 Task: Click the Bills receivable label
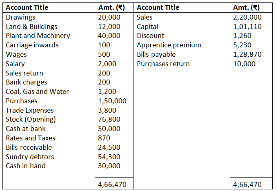(29, 147)
